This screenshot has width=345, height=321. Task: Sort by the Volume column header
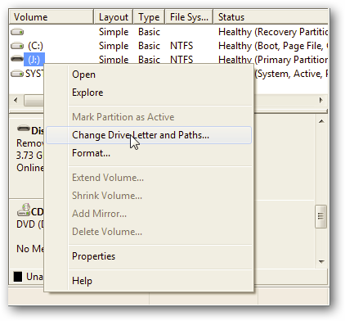[x=52, y=17]
